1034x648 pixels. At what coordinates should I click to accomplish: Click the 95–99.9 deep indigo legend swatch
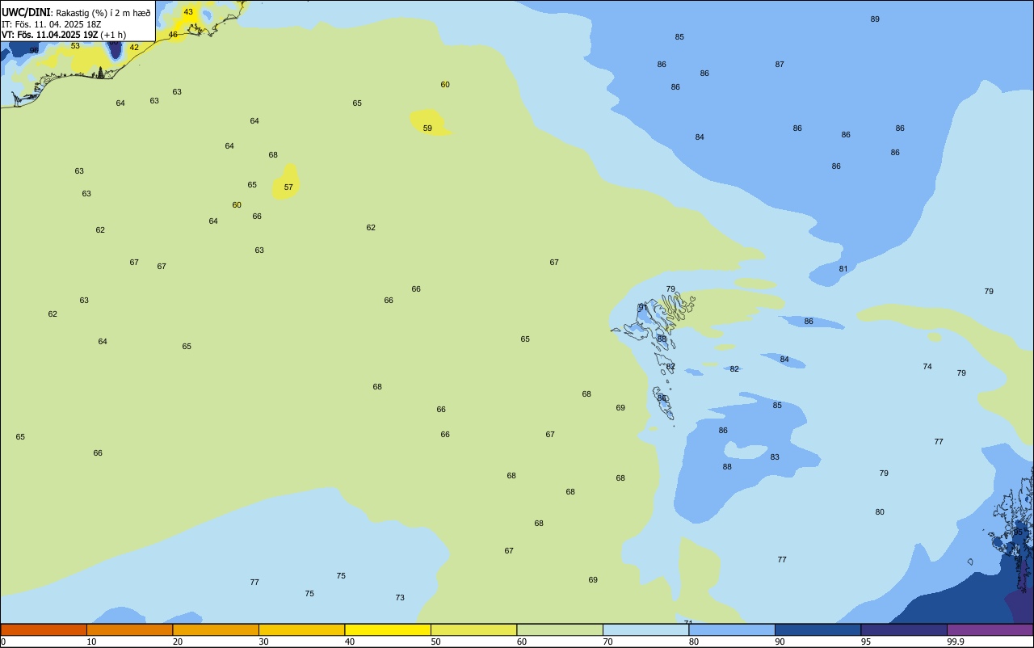coord(904,629)
